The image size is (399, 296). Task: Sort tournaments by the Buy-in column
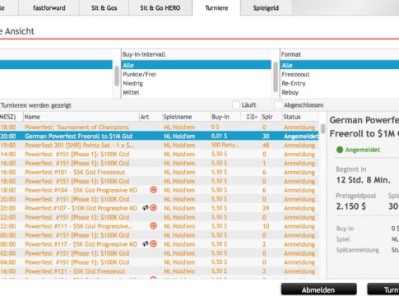225,117
